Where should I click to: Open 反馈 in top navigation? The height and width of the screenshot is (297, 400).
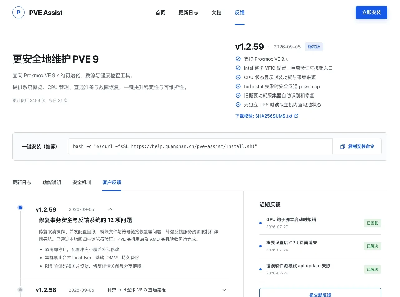click(240, 13)
